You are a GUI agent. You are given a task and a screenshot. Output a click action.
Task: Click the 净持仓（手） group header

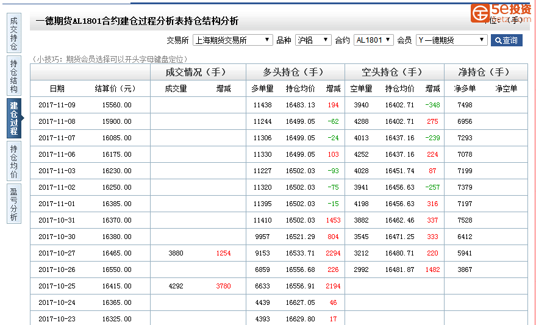(x=485, y=72)
